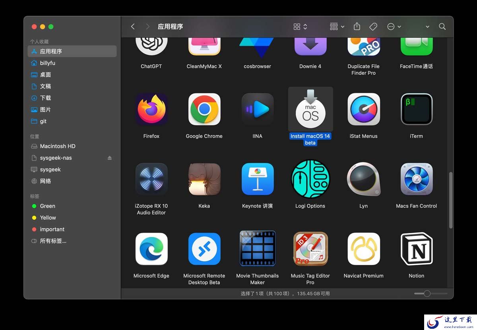This screenshot has height=330, width=477.
Task: Open the ChatGPT app icon
Action: [151, 46]
